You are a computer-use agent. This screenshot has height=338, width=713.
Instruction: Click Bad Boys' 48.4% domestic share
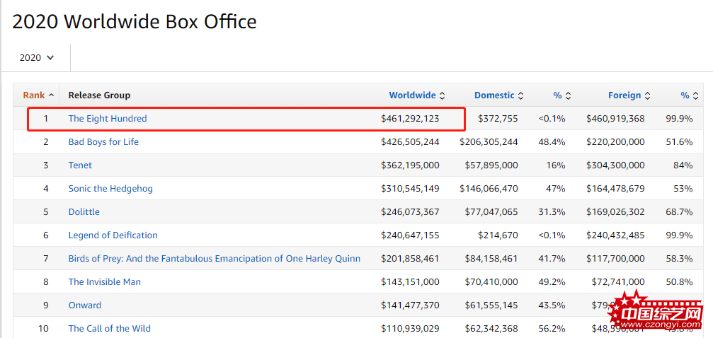coord(552,141)
